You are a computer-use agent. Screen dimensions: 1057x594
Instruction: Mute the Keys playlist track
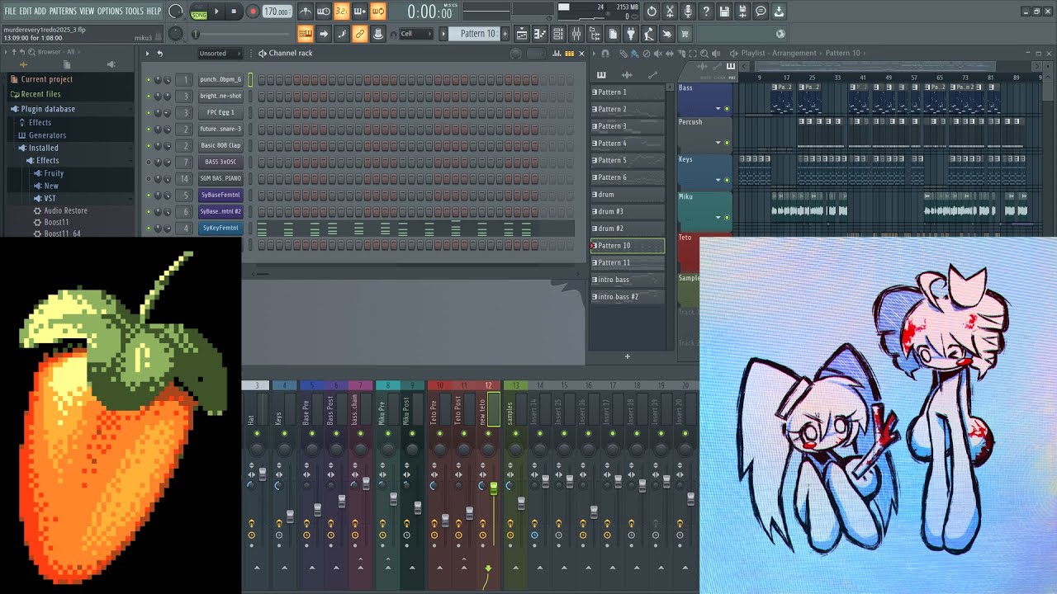728,179
